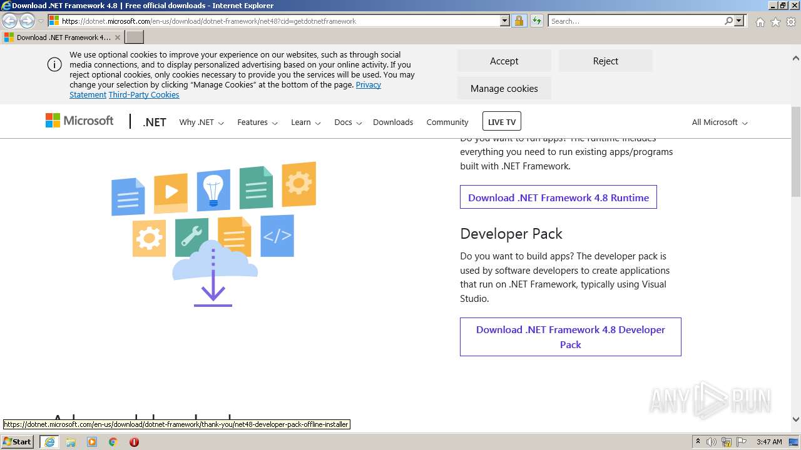Open recent pages dropdown next to Forward
Image resolution: width=801 pixels, height=450 pixels.
41,21
